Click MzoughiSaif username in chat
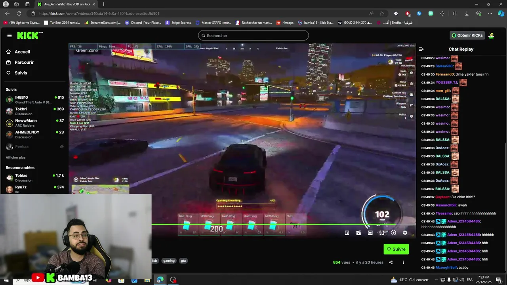This screenshot has height=285, width=507. coord(446,268)
